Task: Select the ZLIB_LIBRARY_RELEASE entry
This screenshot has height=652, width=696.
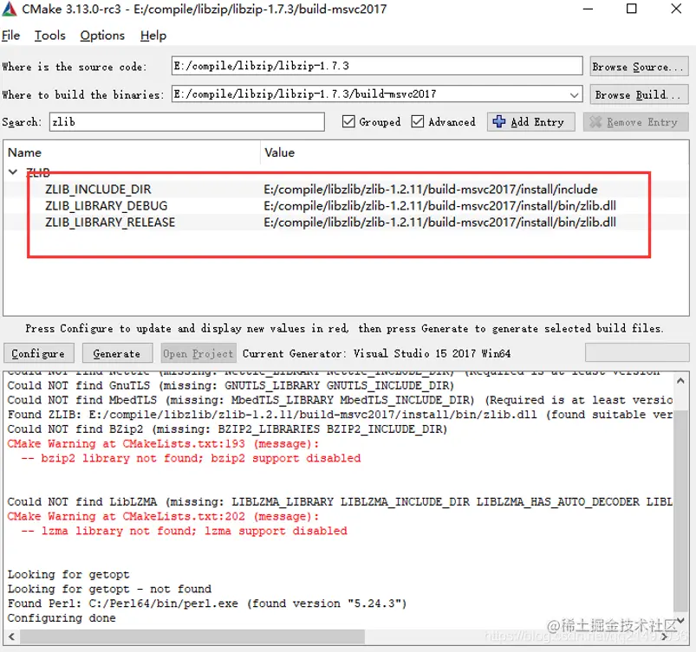Action: 110,223
